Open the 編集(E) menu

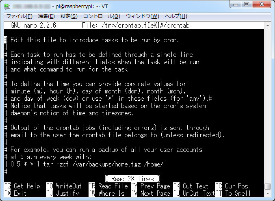pos(46,16)
